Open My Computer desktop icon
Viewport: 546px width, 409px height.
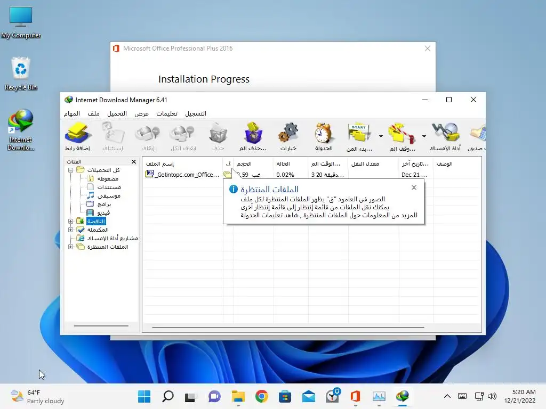coord(21,22)
